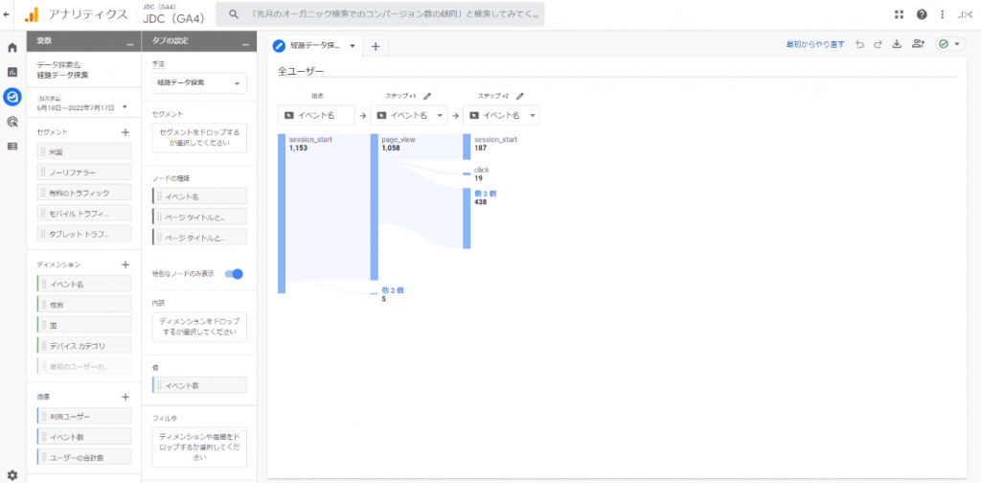Open the Reports bar chart icon
Image resolution: width=981 pixels, height=483 pixels.
pos(11,72)
